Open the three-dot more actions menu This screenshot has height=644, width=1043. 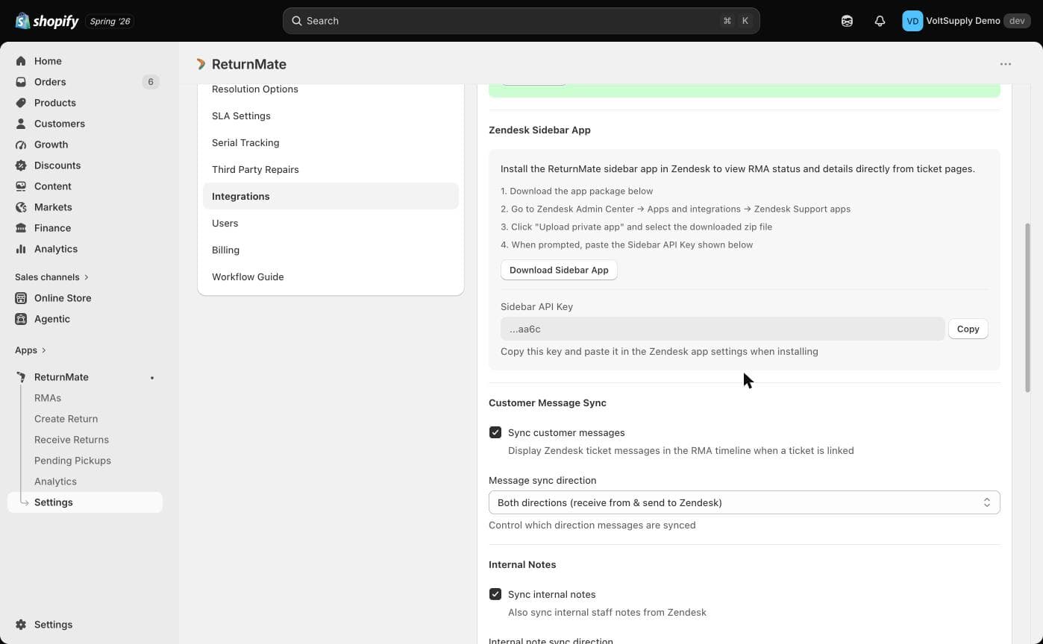tap(1006, 64)
